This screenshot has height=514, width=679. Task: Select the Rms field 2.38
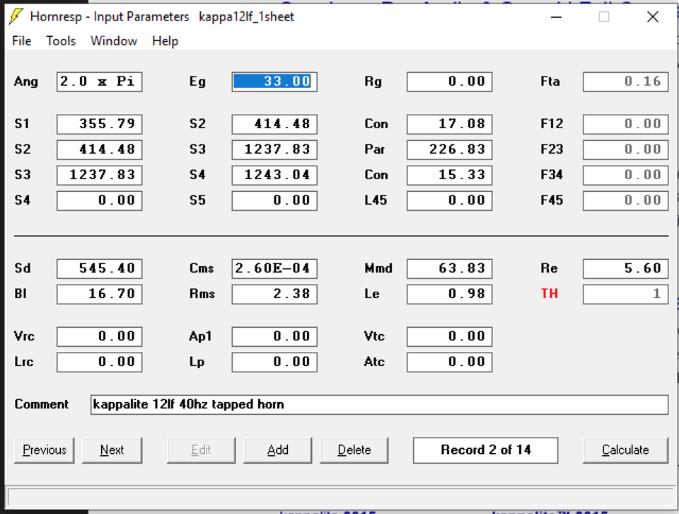274,295
